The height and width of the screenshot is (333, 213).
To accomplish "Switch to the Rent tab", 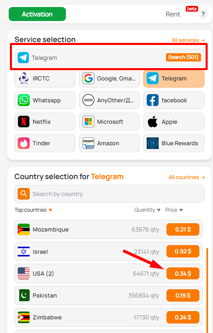I will pos(173,14).
